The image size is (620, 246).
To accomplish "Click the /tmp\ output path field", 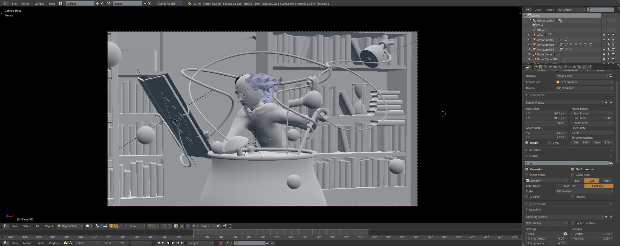I will click(x=566, y=163).
